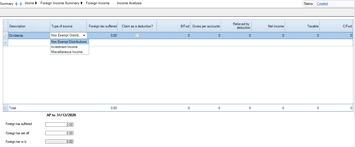Click the B/Fwd column header
The height and width of the screenshot is (147, 355).
(174, 26)
